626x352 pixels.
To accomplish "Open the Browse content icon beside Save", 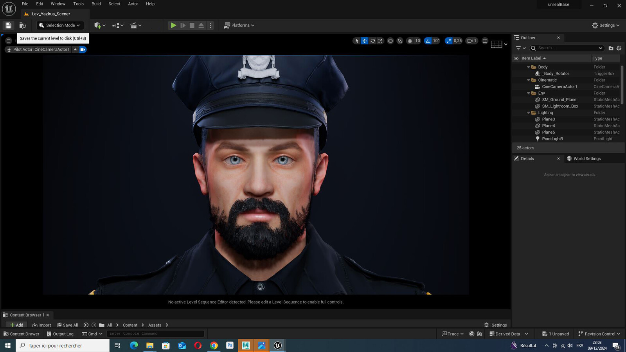I will click(x=23, y=25).
